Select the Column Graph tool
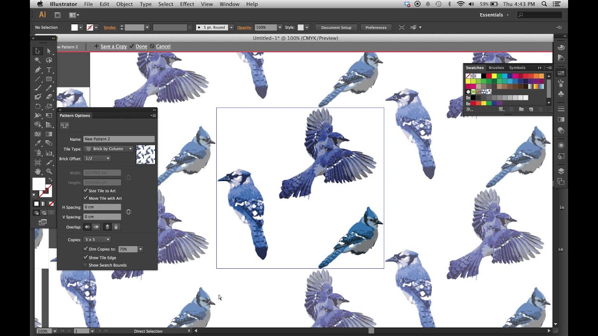Screen dimensions: 598x336 point(49,153)
